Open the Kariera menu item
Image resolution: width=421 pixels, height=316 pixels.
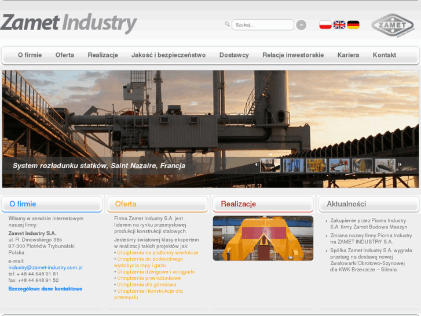click(x=348, y=55)
